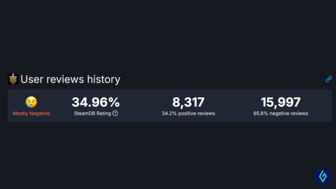This screenshot has height=189, width=336.
Task: Click the game artwork thumbnail beside the heading
Action: [x=13, y=79]
